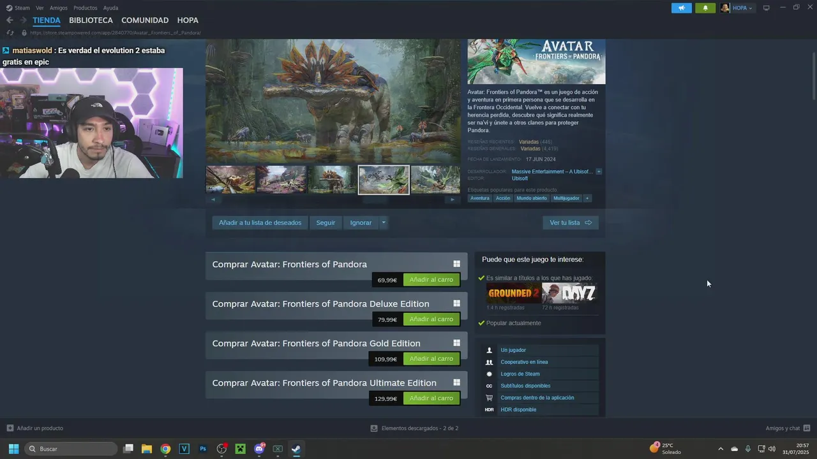This screenshot has height=459, width=817.
Task: Add Deluxe Edition 79,99€ to cart
Action: point(431,319)
